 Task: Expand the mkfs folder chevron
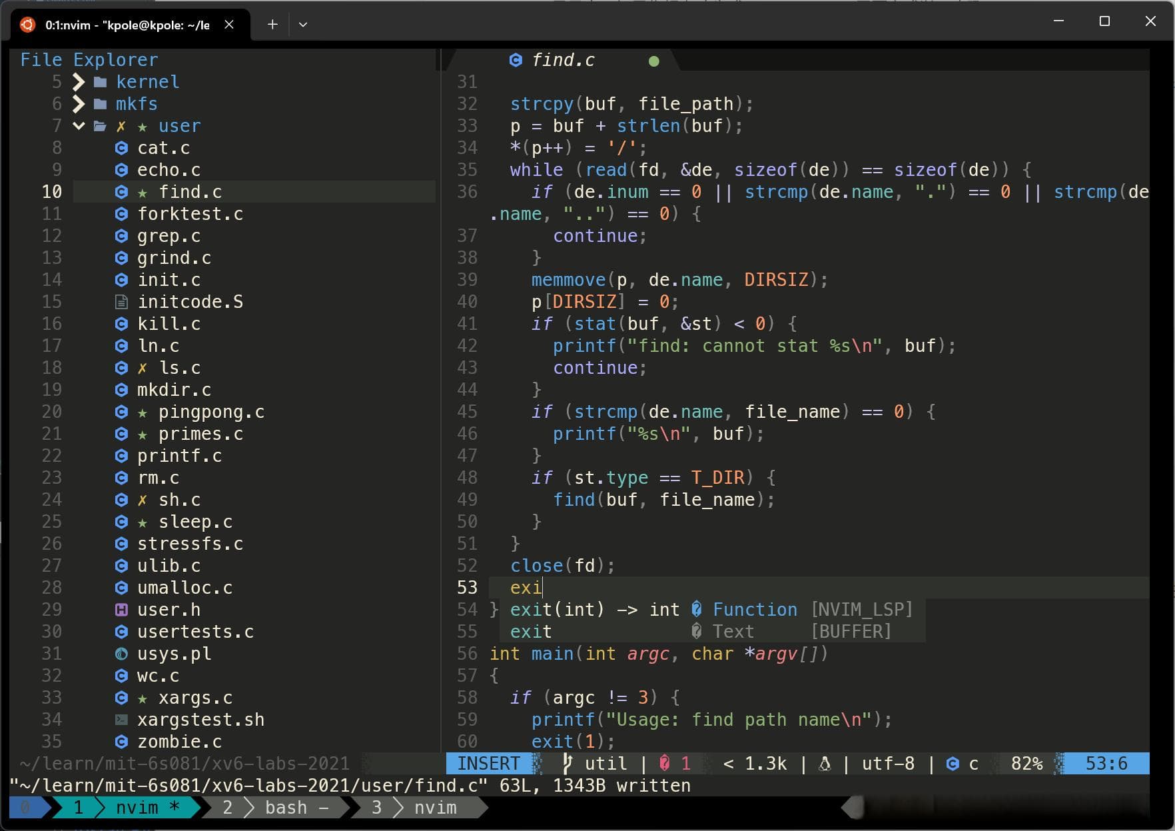(79, 104)
